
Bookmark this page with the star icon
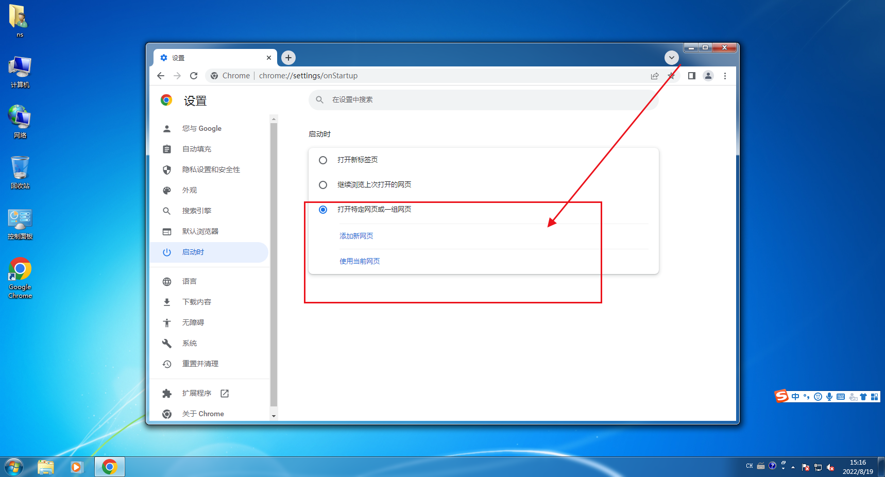671,76
